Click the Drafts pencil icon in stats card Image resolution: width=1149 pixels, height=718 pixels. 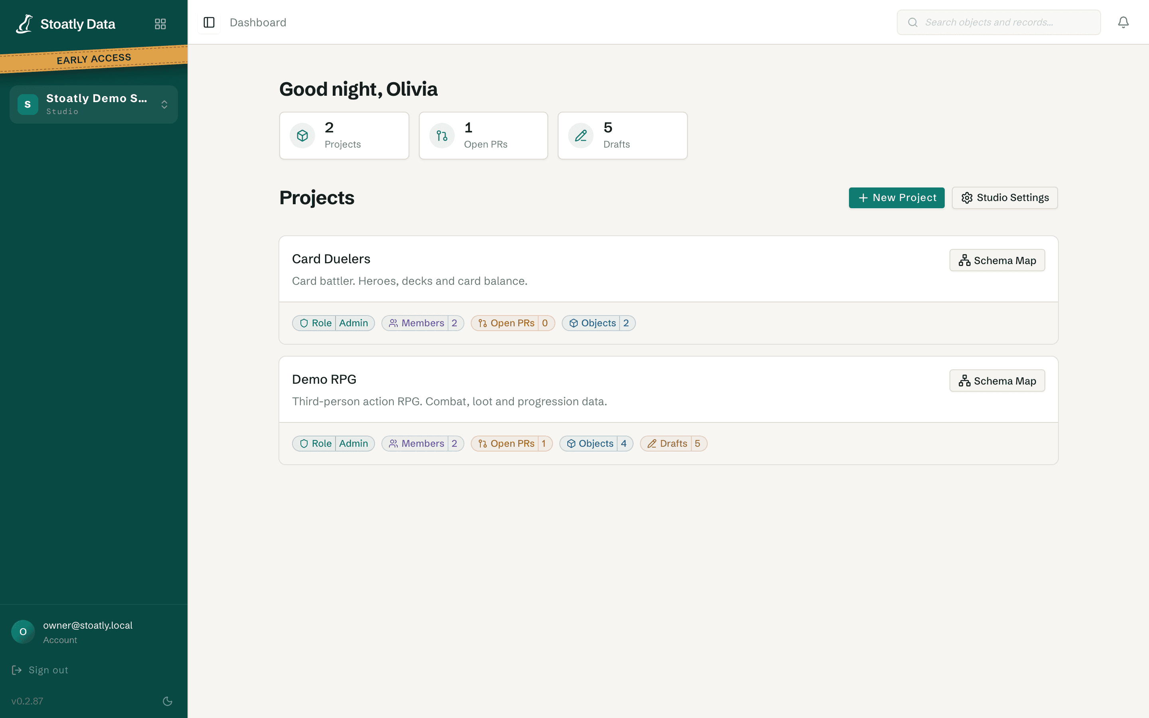tap(580, 136)
